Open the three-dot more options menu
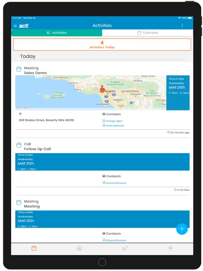This screenshot has width=203, height=271. coord(182,25)
